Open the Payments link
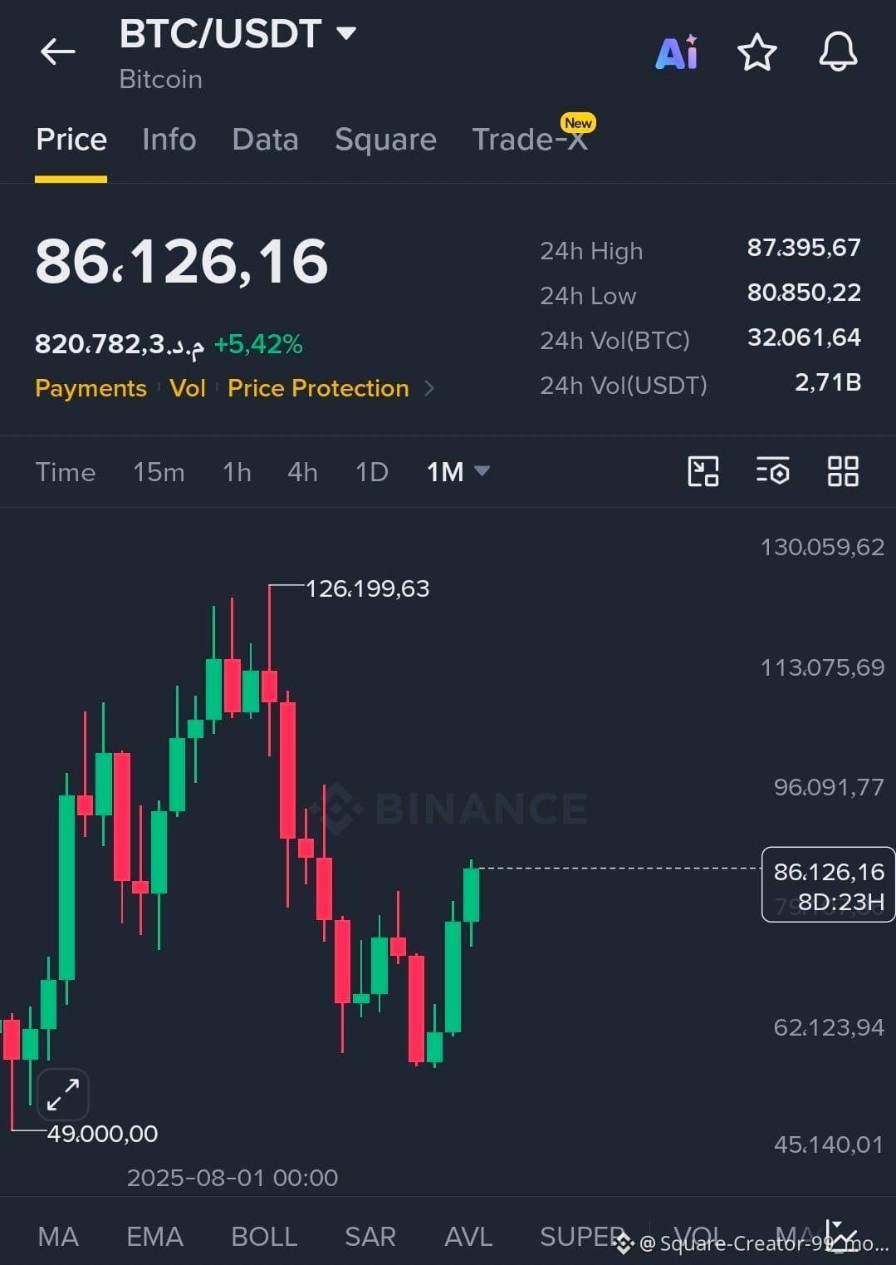Image resolution: width=896 pixels, height=1265 pixels. pos(91,388)
